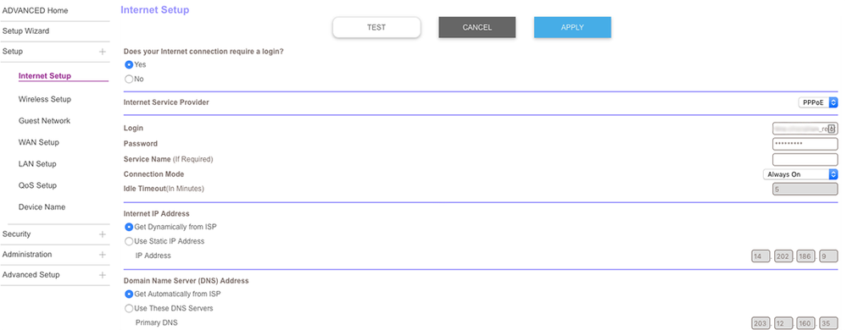Viewport: 847px width, 330px height.
Task: Focus the Password input field
Action: click(x=805, y=144)
